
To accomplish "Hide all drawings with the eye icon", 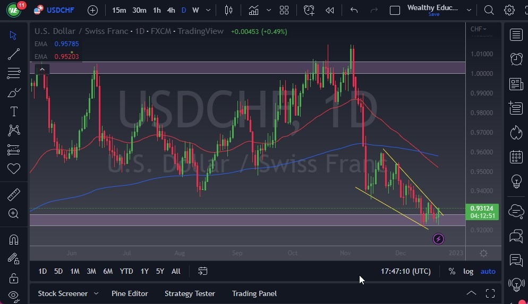I will coord(13,296).
